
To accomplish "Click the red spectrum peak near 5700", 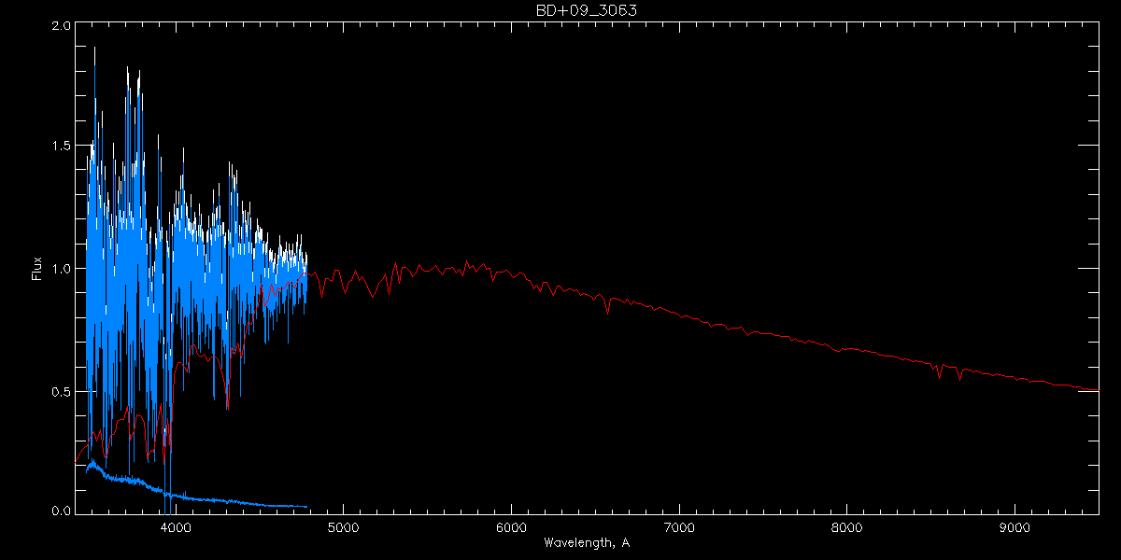I will click(467, 264).
